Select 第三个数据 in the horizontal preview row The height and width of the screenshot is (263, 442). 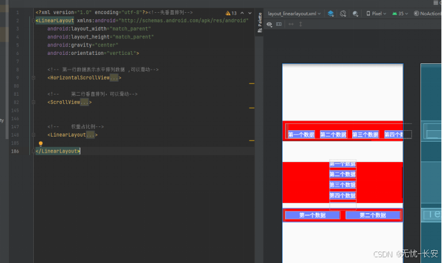click(365, 135)
